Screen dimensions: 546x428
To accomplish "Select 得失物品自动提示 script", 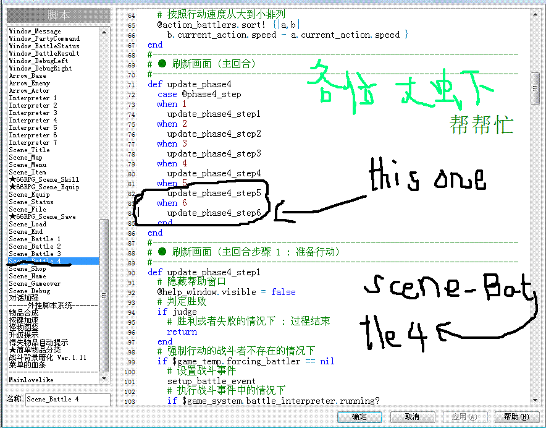I will point(38,343).
